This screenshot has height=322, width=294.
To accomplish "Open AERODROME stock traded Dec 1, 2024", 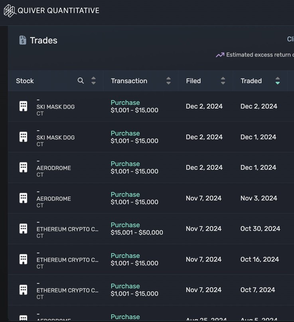I will tap(53, 168).
